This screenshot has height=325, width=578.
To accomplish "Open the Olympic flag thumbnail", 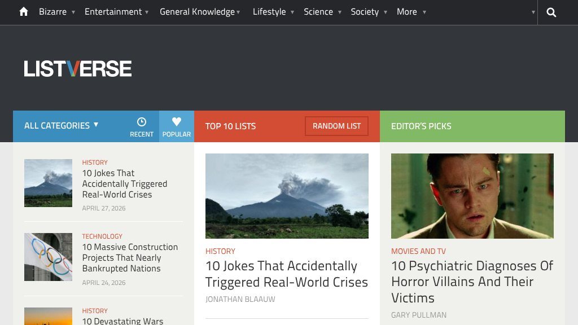I will (x=49, y=257).
